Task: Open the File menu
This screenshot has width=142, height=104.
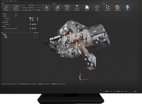Action: (2, 1)
